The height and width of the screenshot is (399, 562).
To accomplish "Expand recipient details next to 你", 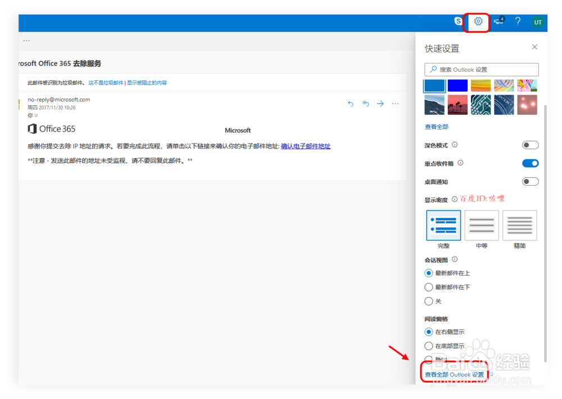I will click(36, 115).
